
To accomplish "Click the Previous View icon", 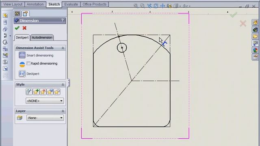I will [149, 6].
